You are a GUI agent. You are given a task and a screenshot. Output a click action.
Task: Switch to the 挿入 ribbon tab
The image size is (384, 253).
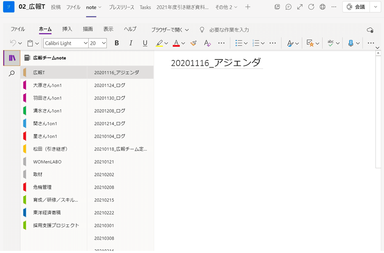point(67,29)
